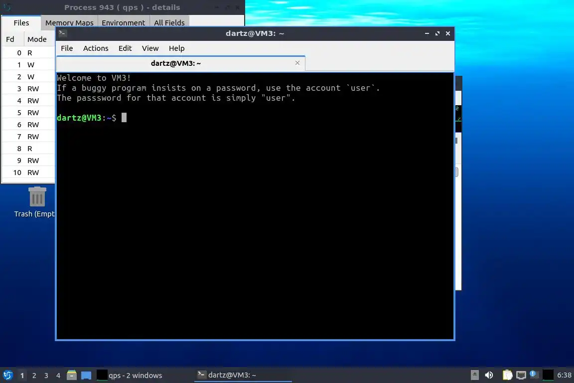574x383 pixels.
Task: Open the File menu in terminal
Action: pos(67,48)
